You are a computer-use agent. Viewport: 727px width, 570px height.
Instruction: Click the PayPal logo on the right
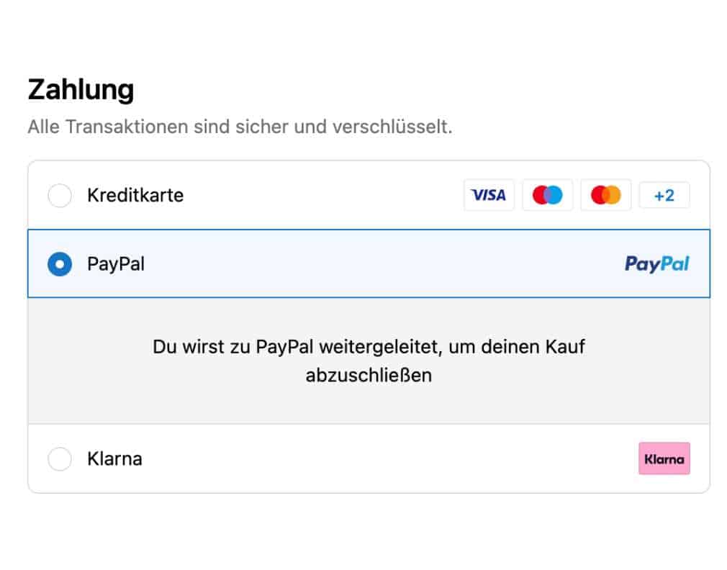656,264
